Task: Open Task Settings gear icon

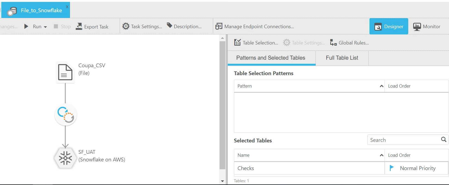Action: click(x=126, y=26)
